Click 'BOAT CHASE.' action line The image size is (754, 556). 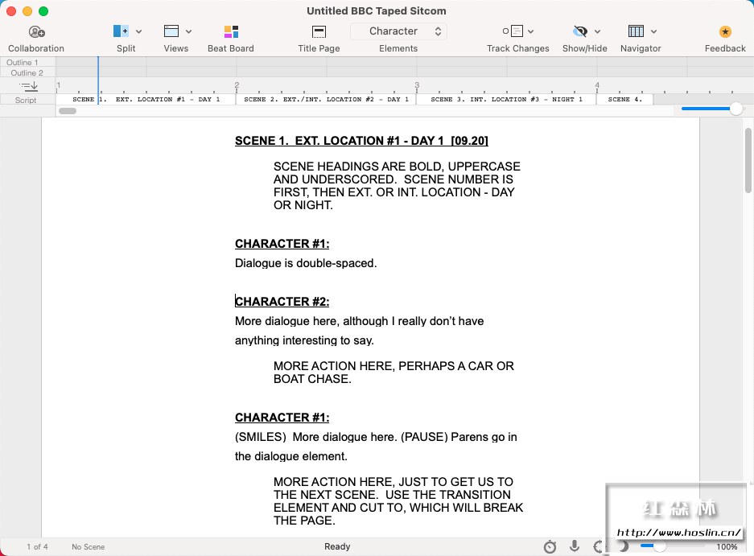click(312, 379)
